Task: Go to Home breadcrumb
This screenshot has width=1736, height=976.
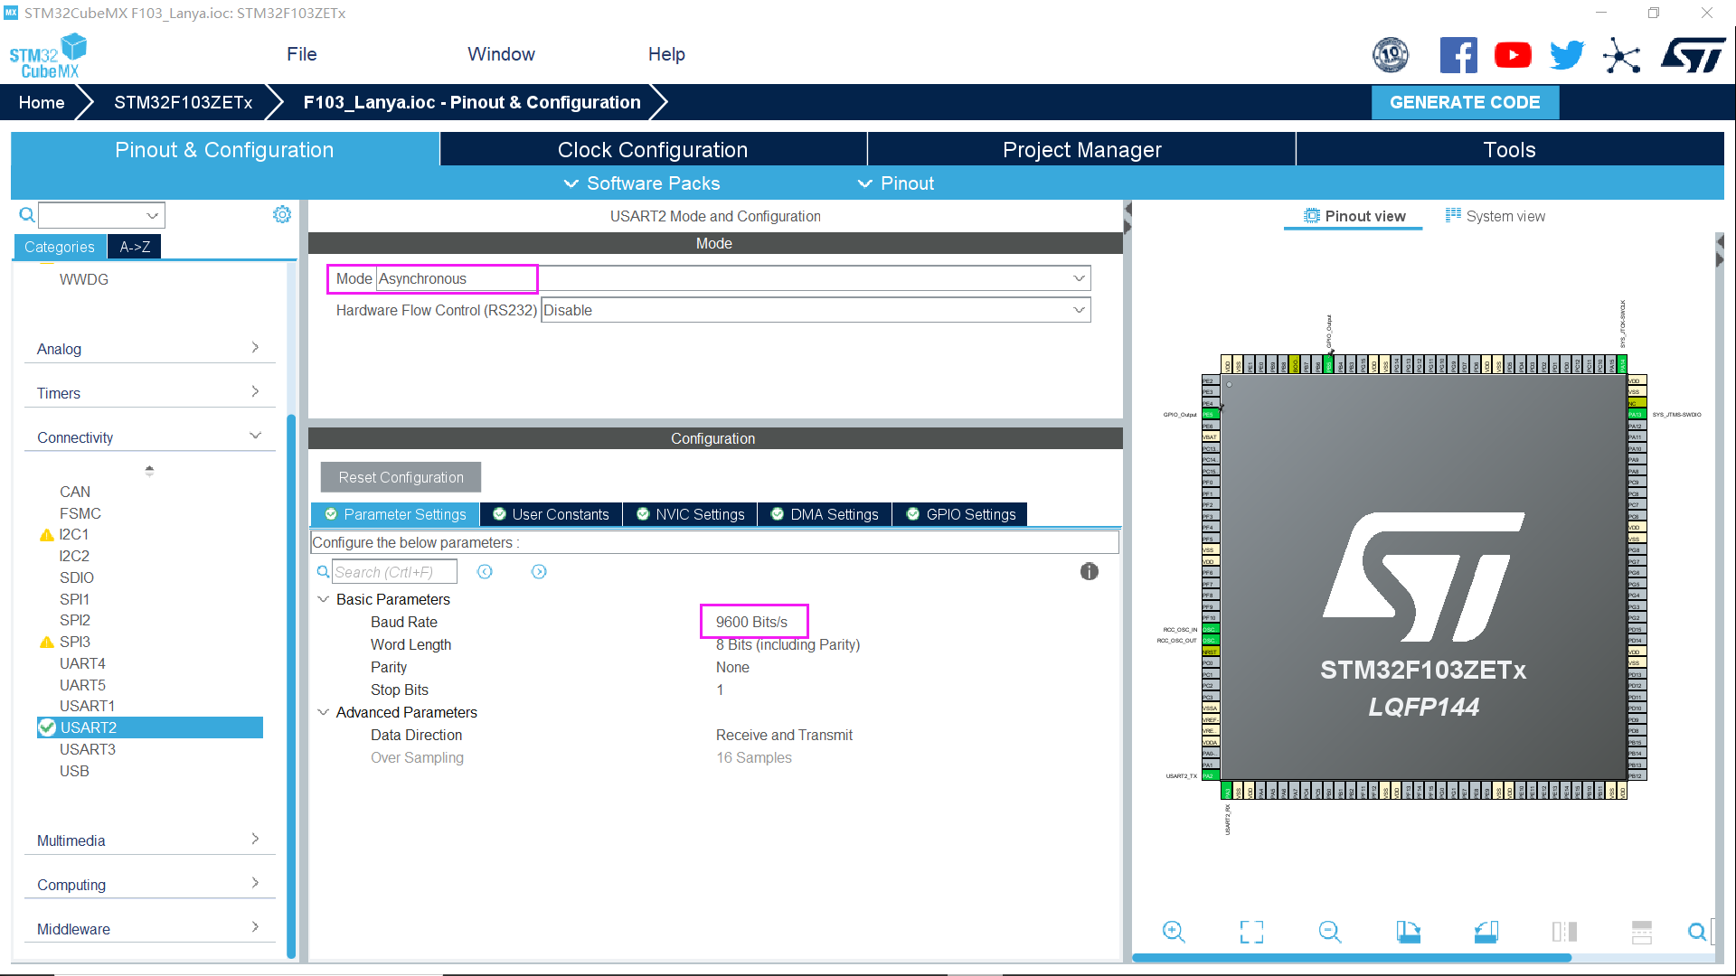Action: click(x=42, y=102)
